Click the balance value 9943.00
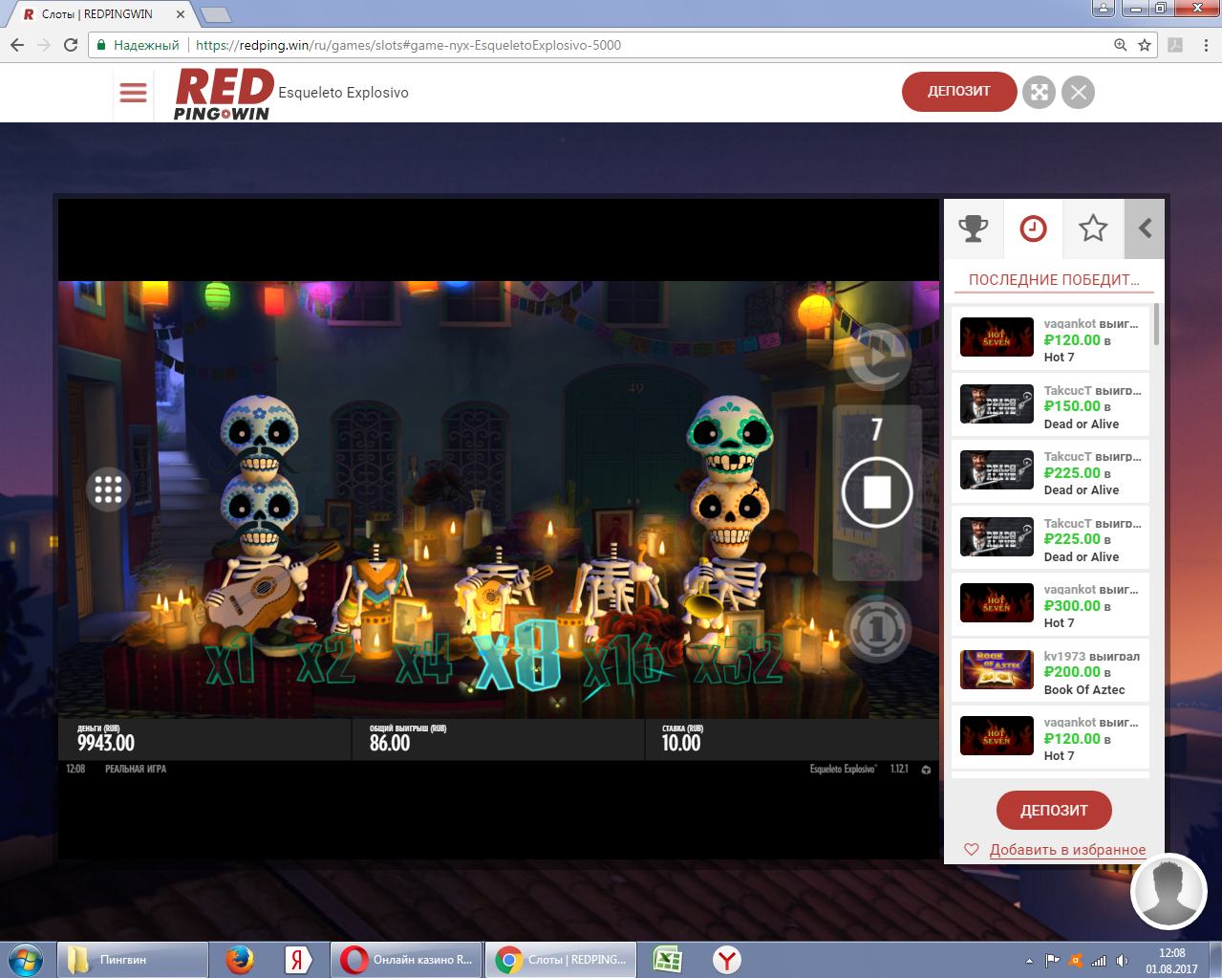This screenshot has height=978, width=1222. [106, 743]
